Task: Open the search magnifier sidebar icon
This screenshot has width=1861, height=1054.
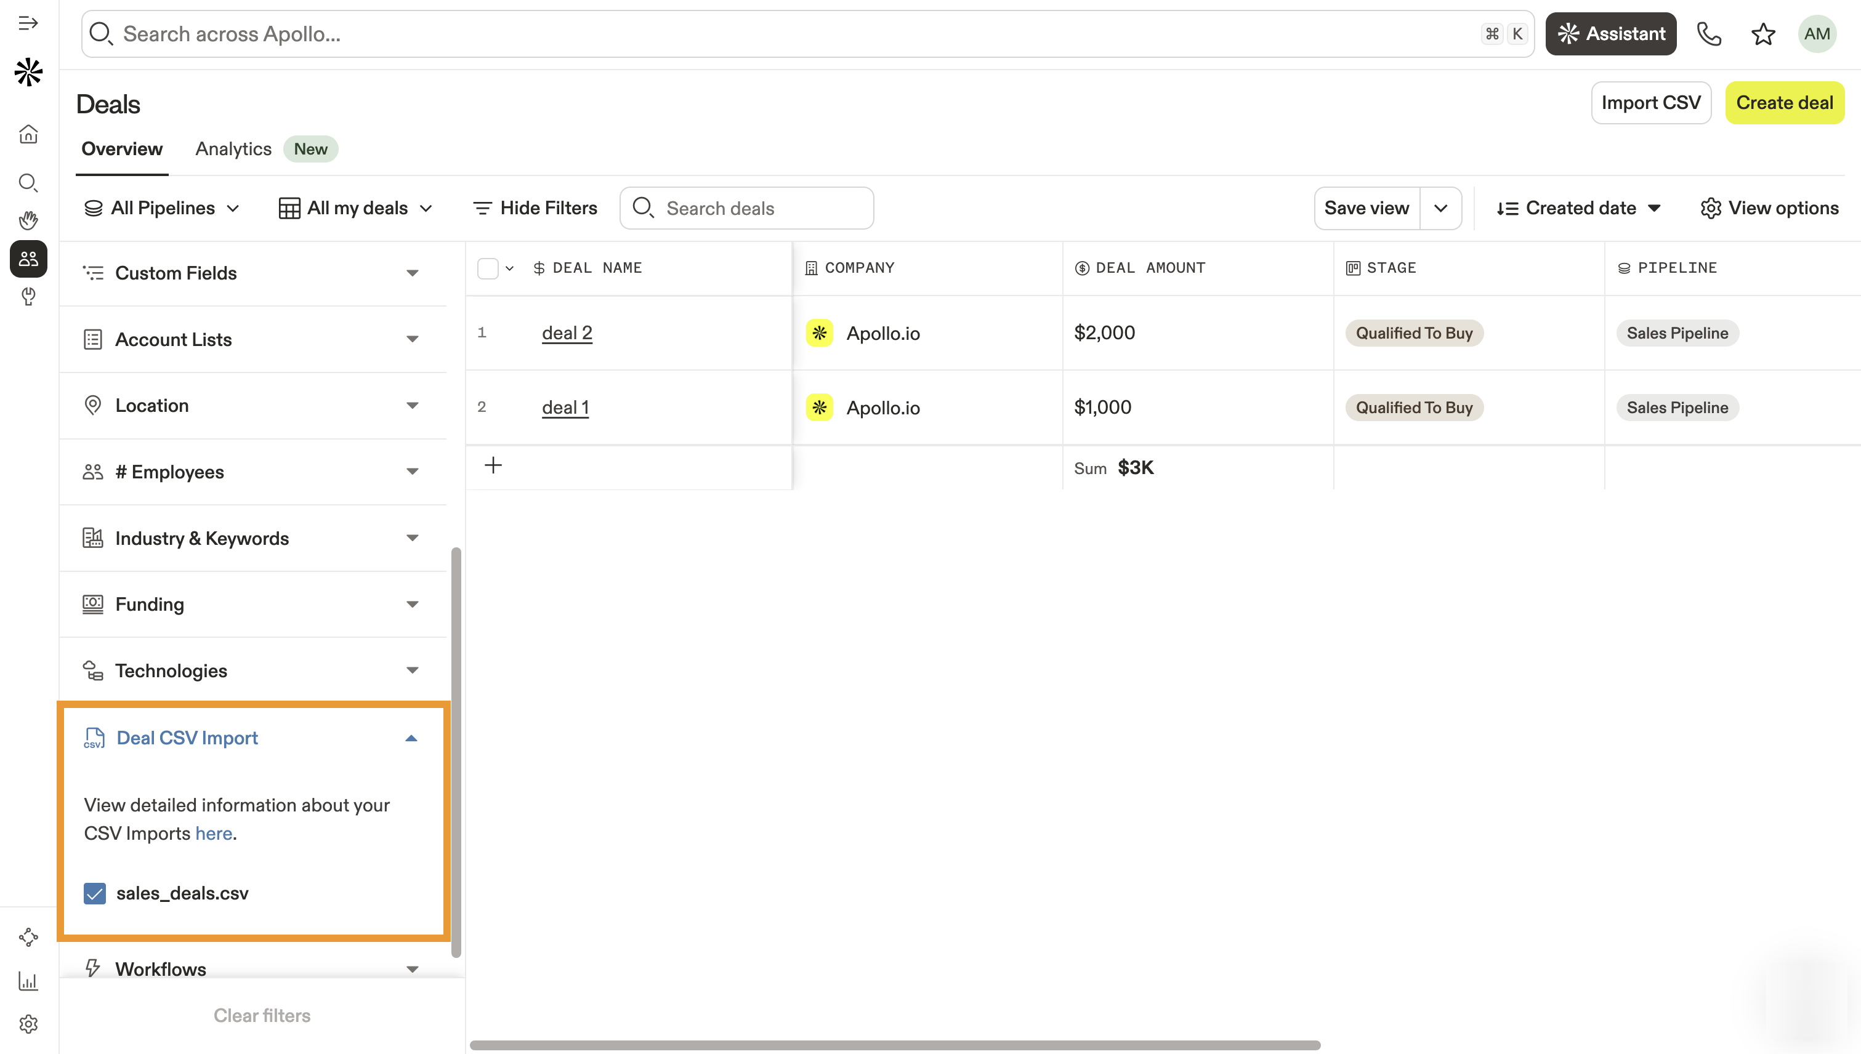Action: [28, 182]
